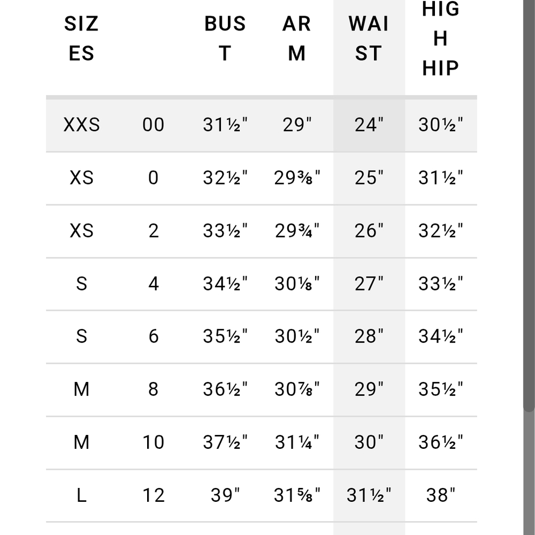Click the BUST column header
Viewport: 535px width, 535px height.
(225, 39)
